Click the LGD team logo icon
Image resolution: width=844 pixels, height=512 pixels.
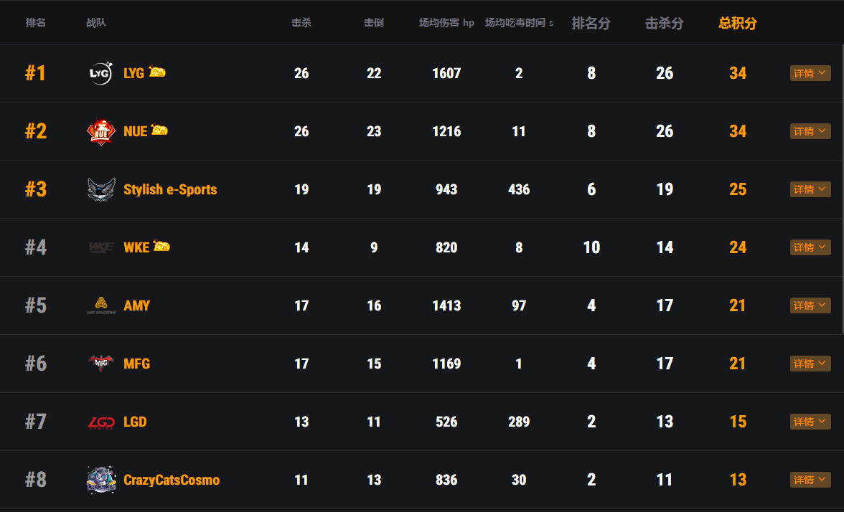tap(101, 423)
